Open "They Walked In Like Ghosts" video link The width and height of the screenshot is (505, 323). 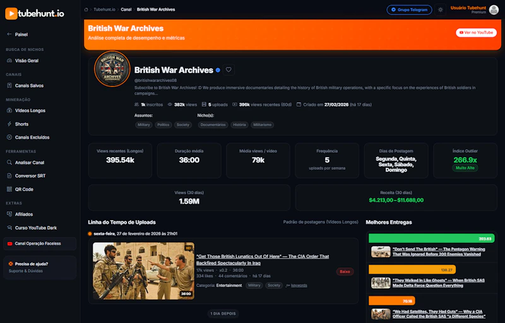(438, 283)
